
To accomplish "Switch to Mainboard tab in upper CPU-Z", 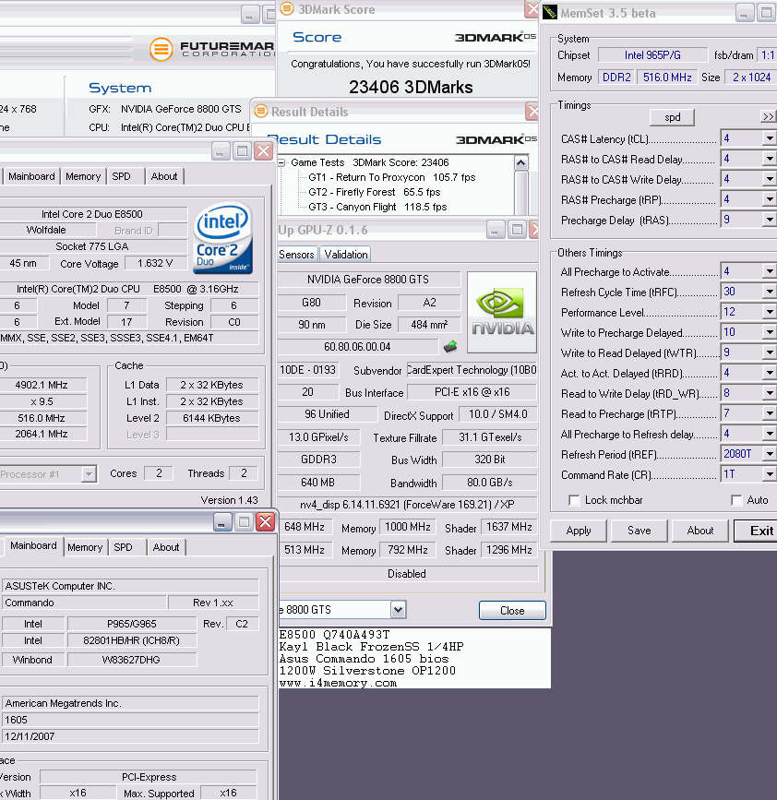I will [31, 176].
